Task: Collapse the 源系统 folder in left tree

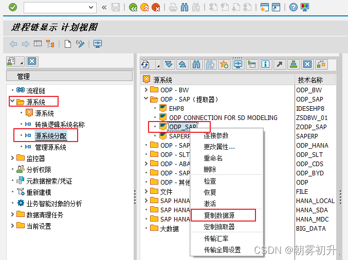Action: [12, 102]
